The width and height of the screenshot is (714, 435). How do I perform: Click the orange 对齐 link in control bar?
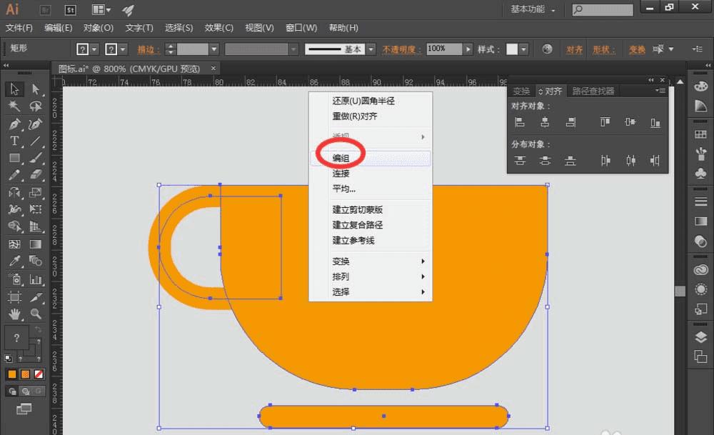[575, 49]
